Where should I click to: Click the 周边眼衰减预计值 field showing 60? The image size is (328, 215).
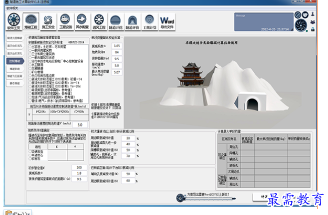coord(128,181)
